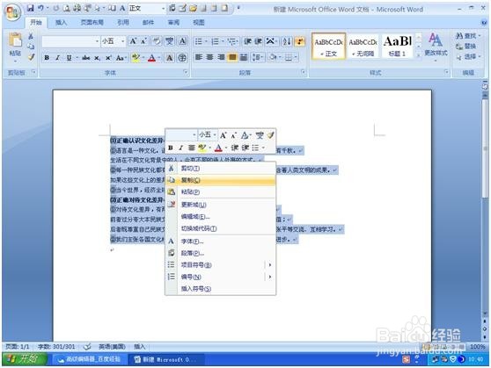The height and width of the screenshot is (368, 491).
Task: Toggle subscript in ribbon font group
Action: click(97, 58)
